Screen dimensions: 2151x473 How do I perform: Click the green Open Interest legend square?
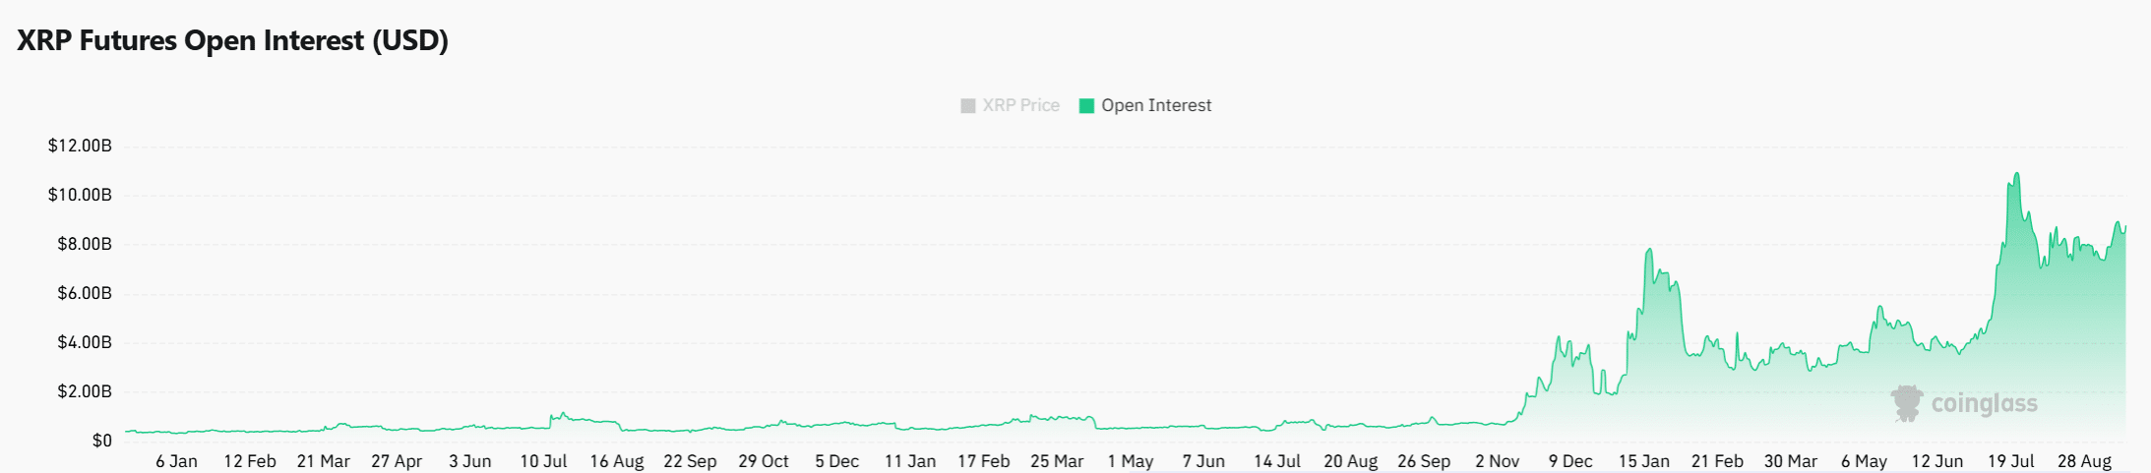1086,105
